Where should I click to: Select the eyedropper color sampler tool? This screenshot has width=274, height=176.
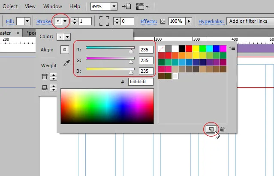[x=66, y=63]
